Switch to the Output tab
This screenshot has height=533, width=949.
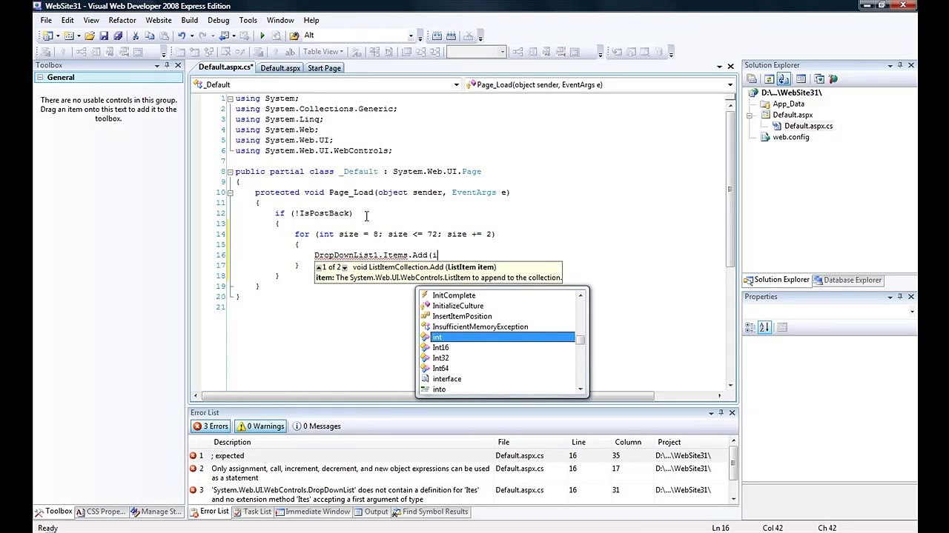(x=371, y=512)
